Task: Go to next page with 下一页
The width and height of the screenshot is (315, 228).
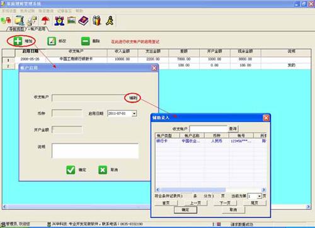Action: click(225, 203)
